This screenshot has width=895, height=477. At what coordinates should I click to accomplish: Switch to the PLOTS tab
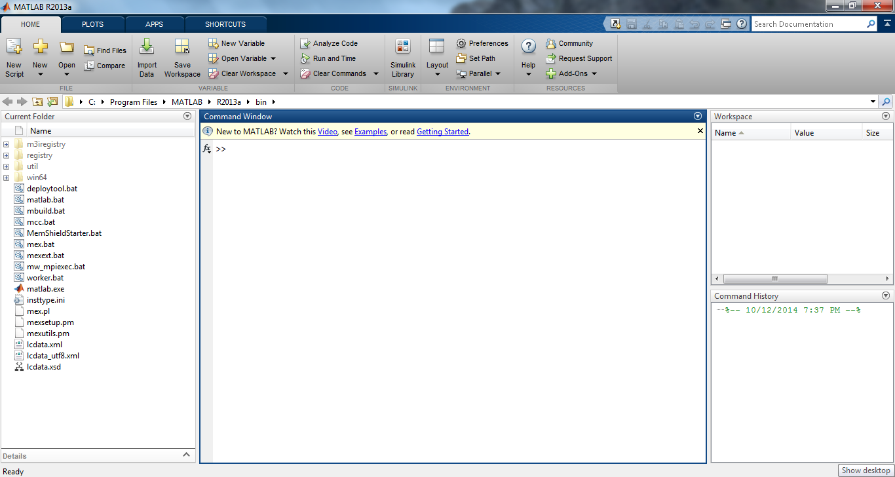pos(92,24)
